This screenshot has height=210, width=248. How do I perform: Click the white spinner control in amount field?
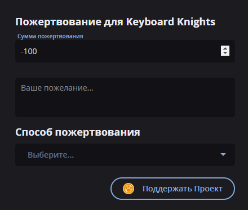(x=225, y=51)
